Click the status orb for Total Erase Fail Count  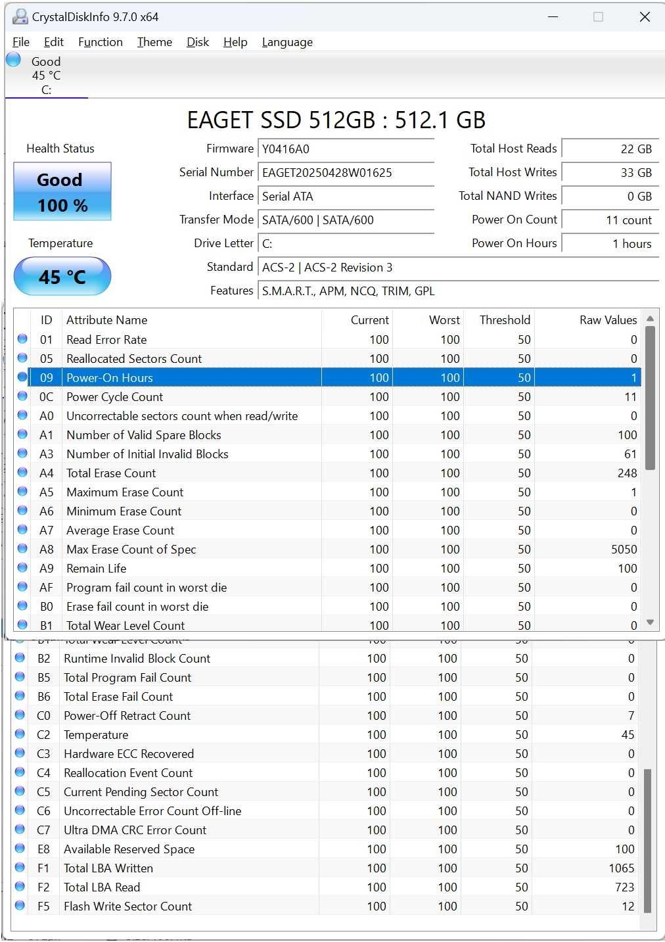(x=20, y=696)
